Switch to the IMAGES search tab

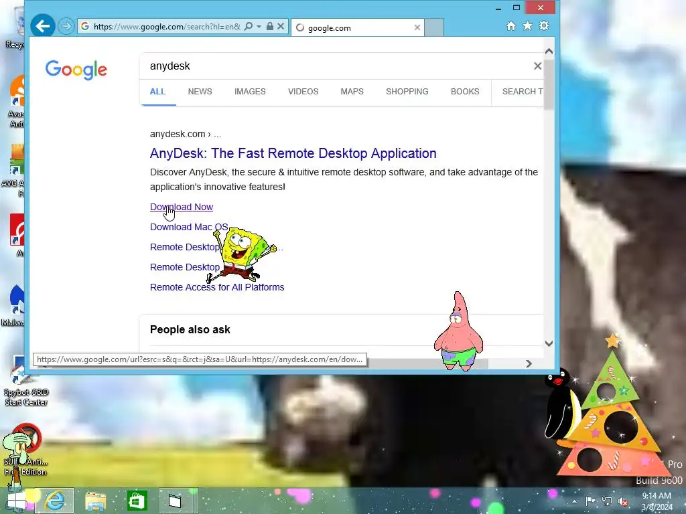(250, 92)
